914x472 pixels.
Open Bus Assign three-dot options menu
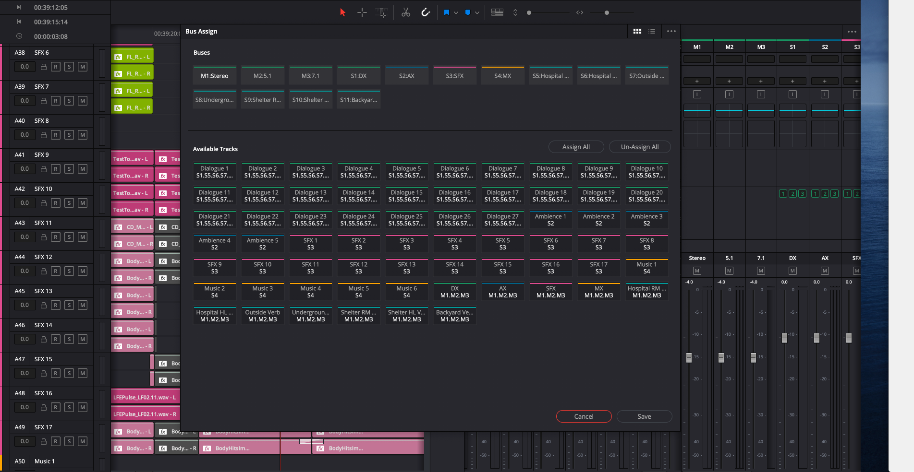671,31
